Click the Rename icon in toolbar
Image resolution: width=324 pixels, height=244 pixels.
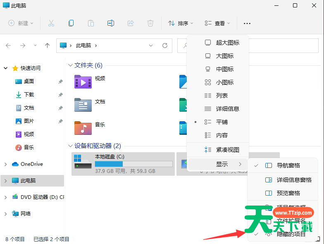click(x=111, y=23)
